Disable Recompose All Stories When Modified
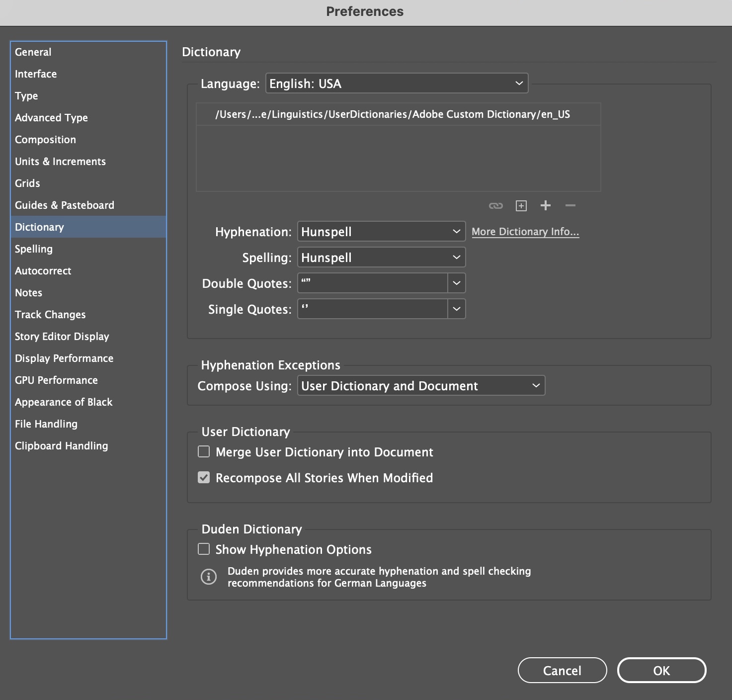This screenshot has height=700, width=732. (204, 477)
